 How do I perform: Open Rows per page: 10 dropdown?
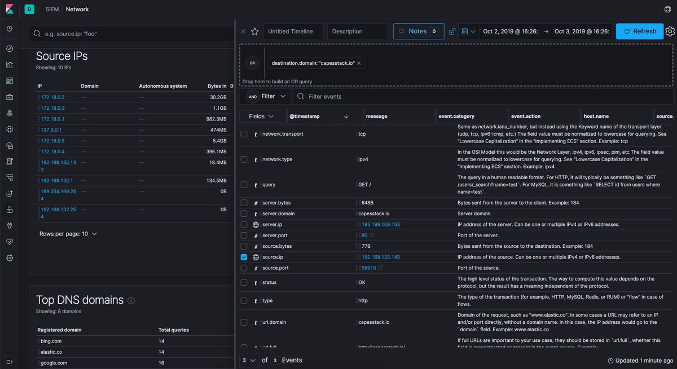(68, 234)
